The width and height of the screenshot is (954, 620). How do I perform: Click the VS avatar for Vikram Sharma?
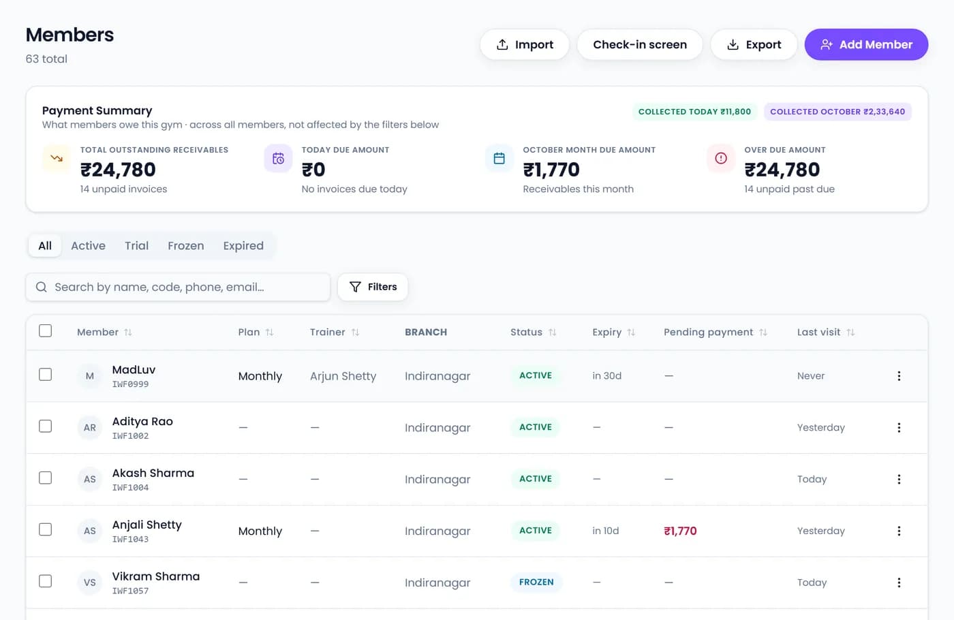pyautogui.click(x=90, y=583)
